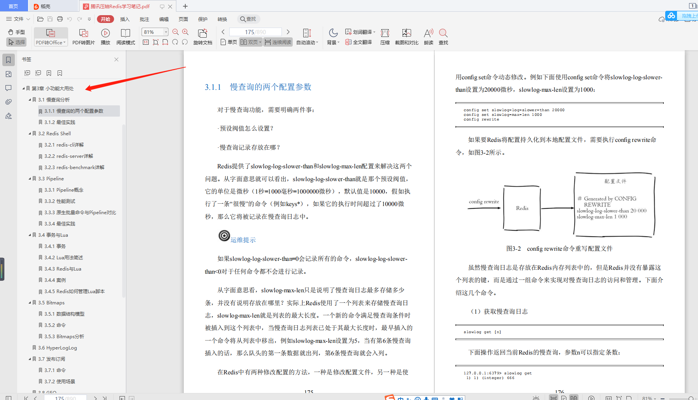The height and width of the screenshot is (400, 698).
Task: Go to next page arrow in toolbar
Action: (288, 32)
